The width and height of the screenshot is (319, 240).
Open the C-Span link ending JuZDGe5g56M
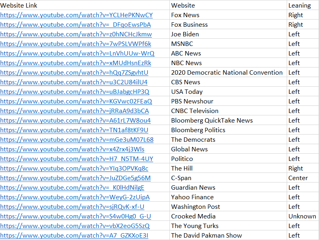(75, 178)
